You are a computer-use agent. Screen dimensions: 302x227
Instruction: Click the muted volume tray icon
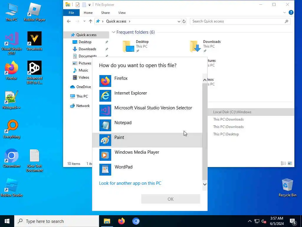point(264,221)
